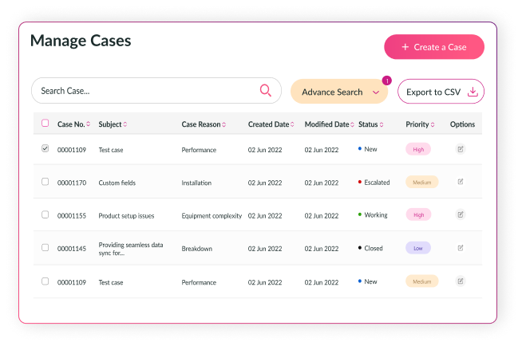522x346 pixels.
Task: Click the Advance Search notification badge
Action: [x=386, y=81]
